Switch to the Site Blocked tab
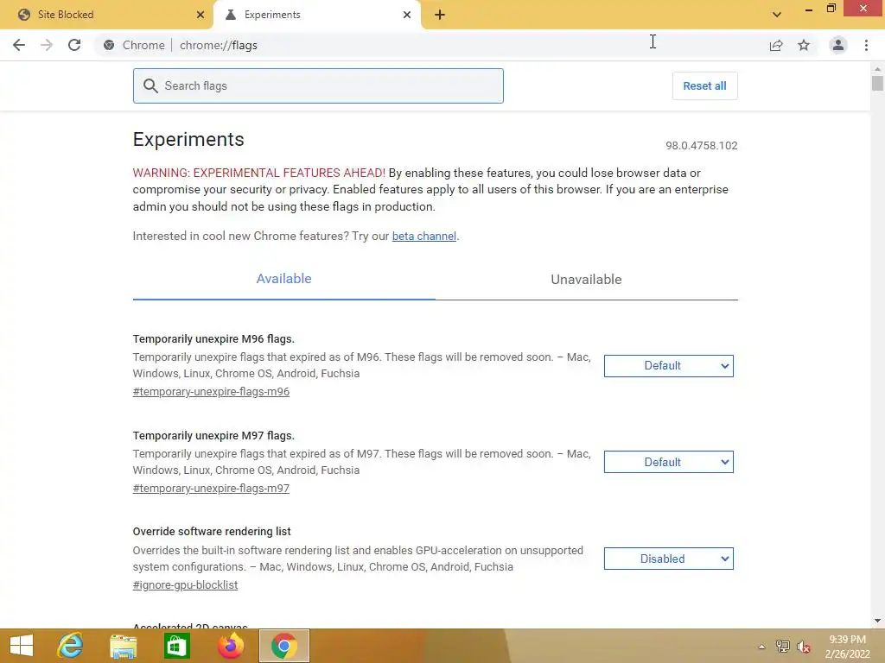 106,15
